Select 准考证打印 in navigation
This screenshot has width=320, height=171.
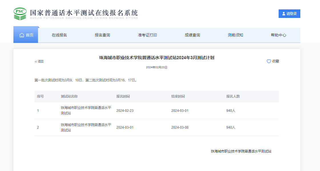pyautogui.click(x=147, y=35)
